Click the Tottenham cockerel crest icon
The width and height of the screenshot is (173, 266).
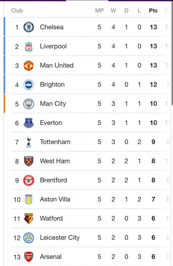(x=29, y=142)
